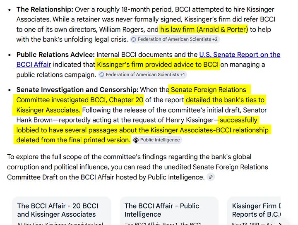Open the Public Intelligence source citation chip
The width and height of the screenshot is (298, 225).
tap(157, 140)
